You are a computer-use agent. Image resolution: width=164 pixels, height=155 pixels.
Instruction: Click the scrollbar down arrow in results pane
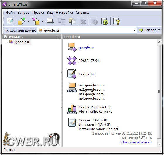pyautogui.click(x=159, y=144)
